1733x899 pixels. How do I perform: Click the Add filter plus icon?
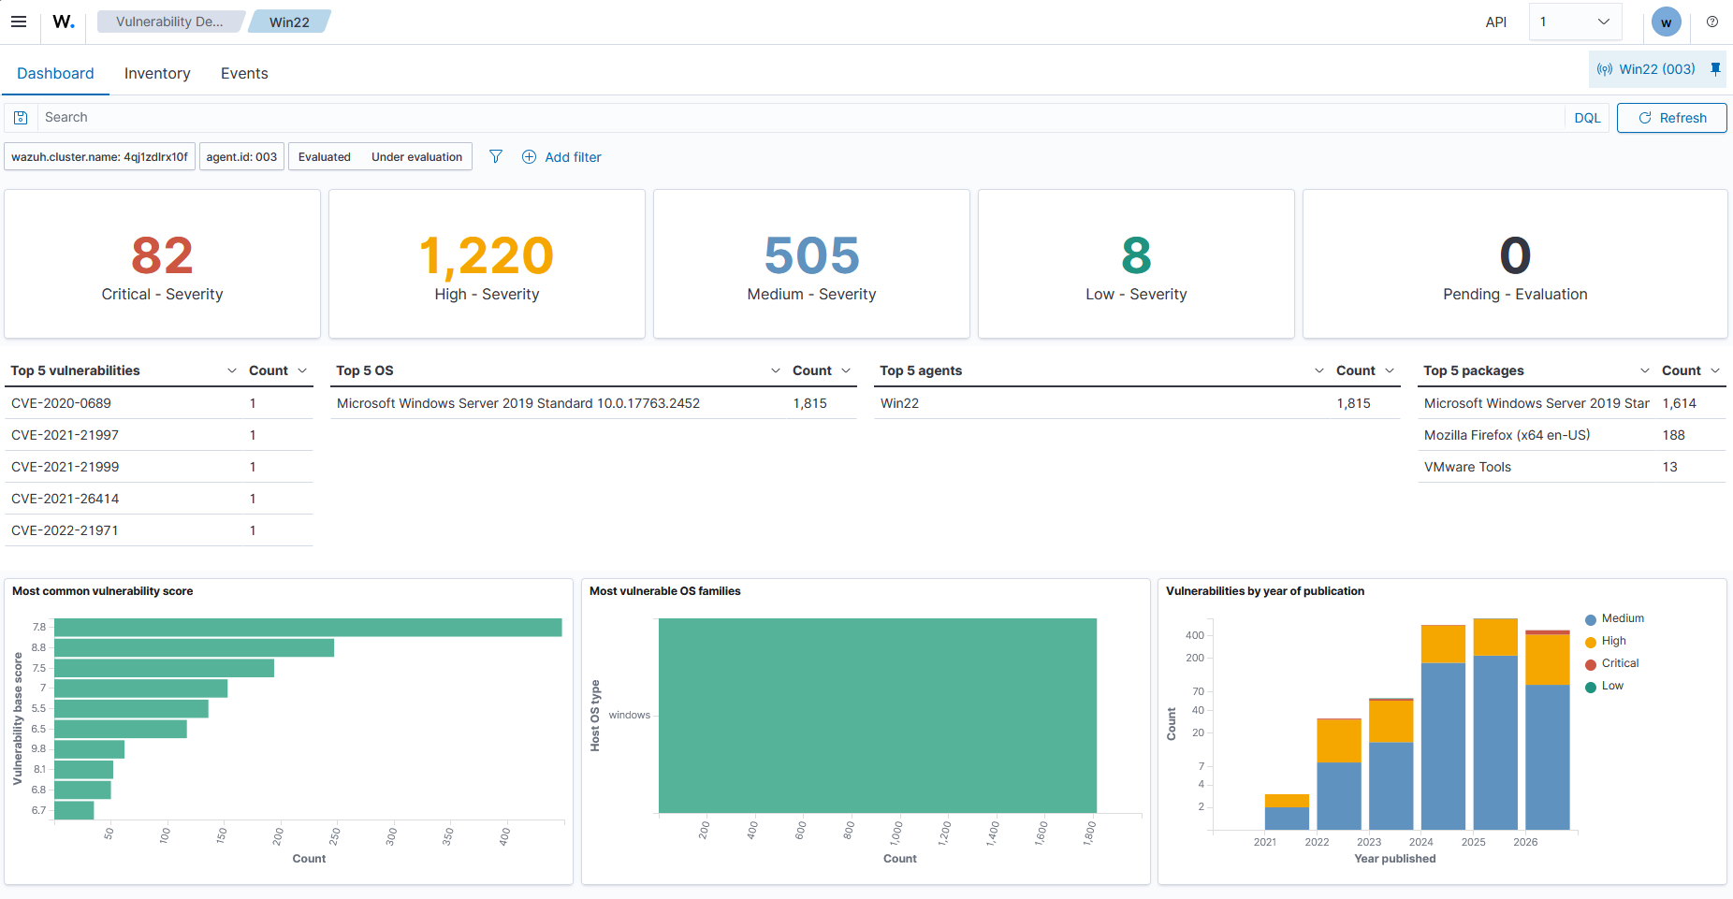(x=529, y=157)
